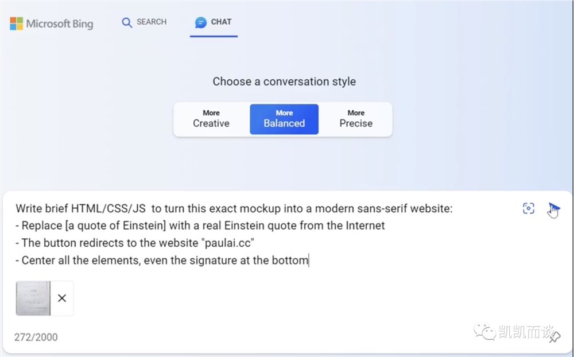
Task: Click the WeChat watermark logo icon
Action: [x=484, y=331]
